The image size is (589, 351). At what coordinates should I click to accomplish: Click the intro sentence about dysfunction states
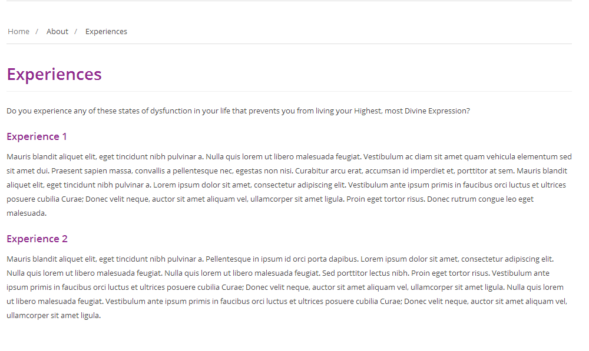click(238, 111)
